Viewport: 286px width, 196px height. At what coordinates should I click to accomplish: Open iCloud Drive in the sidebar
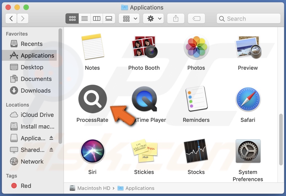30,115
